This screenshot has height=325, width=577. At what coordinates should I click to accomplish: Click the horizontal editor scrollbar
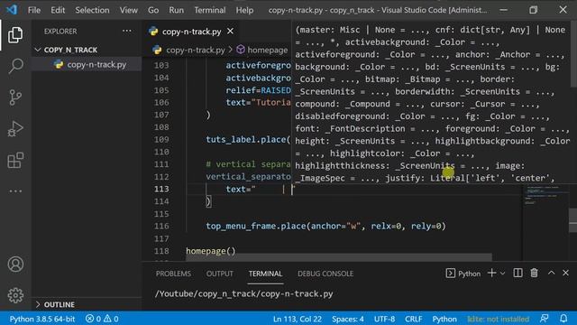click(x=339, y=256)
